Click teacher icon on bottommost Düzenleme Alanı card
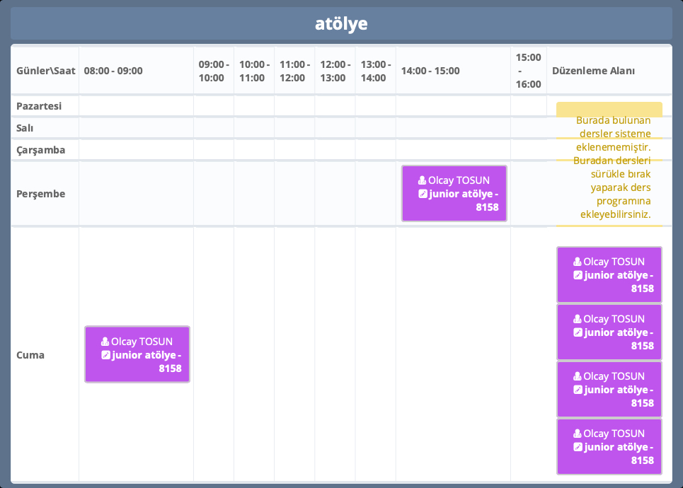The image size is (683, 488). click(x=578, y=434)
